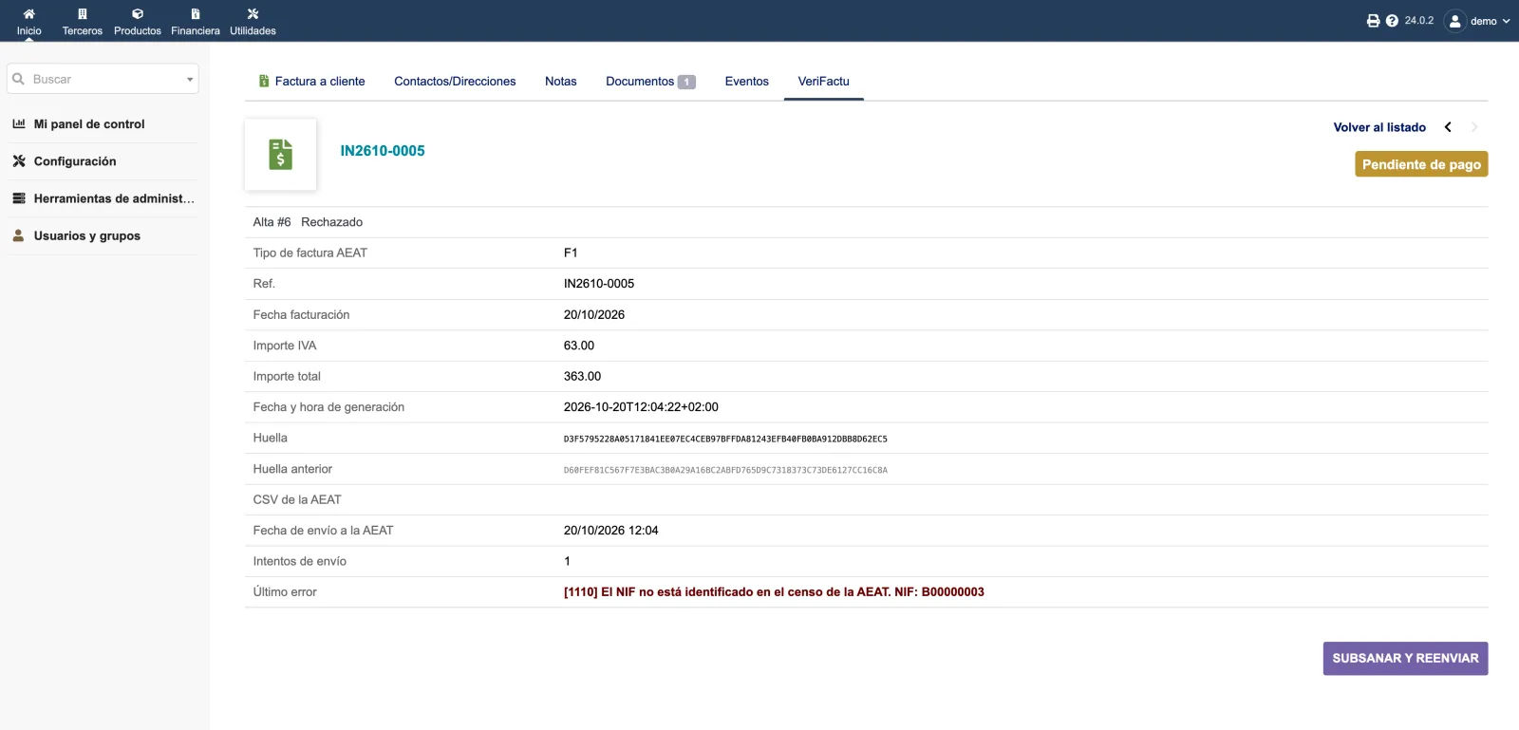This screenshot has width=1519, height=730.
Task: Switch to Contactos/Direcciones tab
Action: point(455,82)
